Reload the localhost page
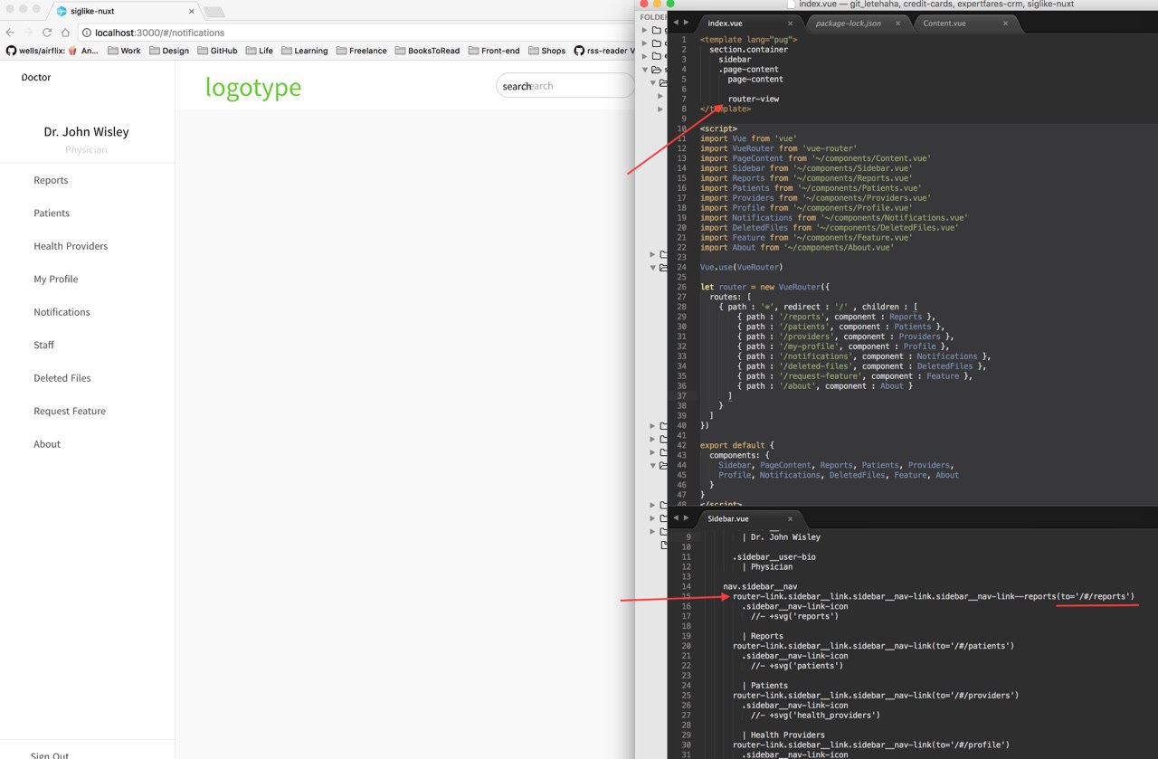 point(47,33)
